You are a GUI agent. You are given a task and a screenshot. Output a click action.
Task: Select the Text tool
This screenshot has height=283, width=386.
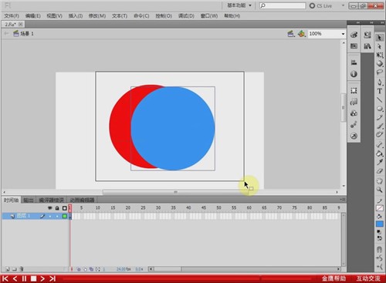click(380, 91)
